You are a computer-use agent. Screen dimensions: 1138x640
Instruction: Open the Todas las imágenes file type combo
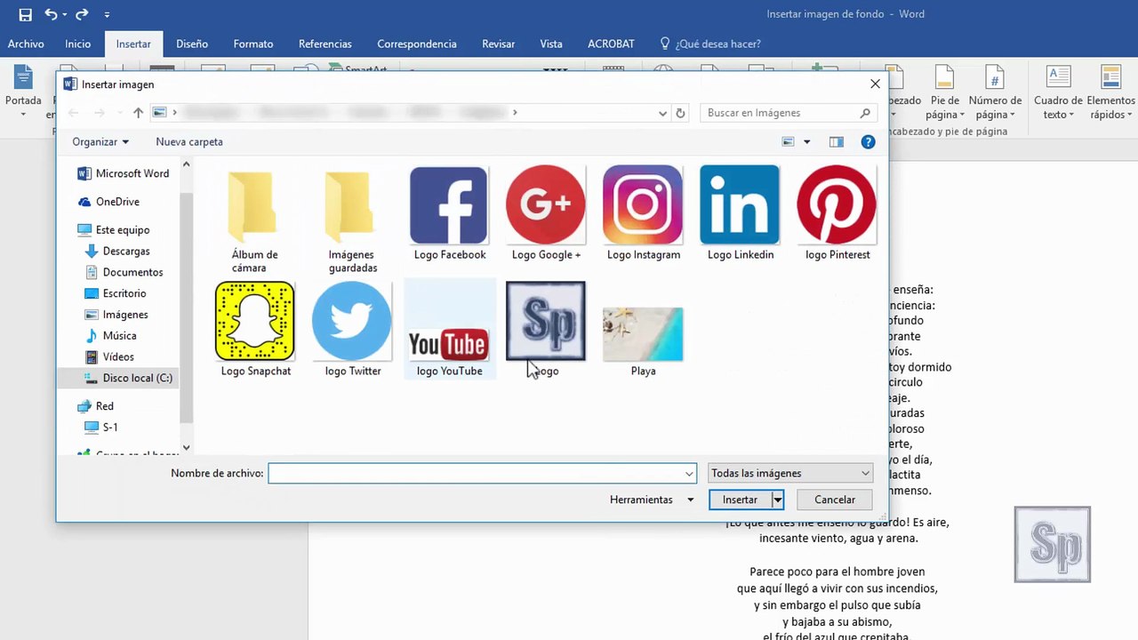click(x=790, y=474)
